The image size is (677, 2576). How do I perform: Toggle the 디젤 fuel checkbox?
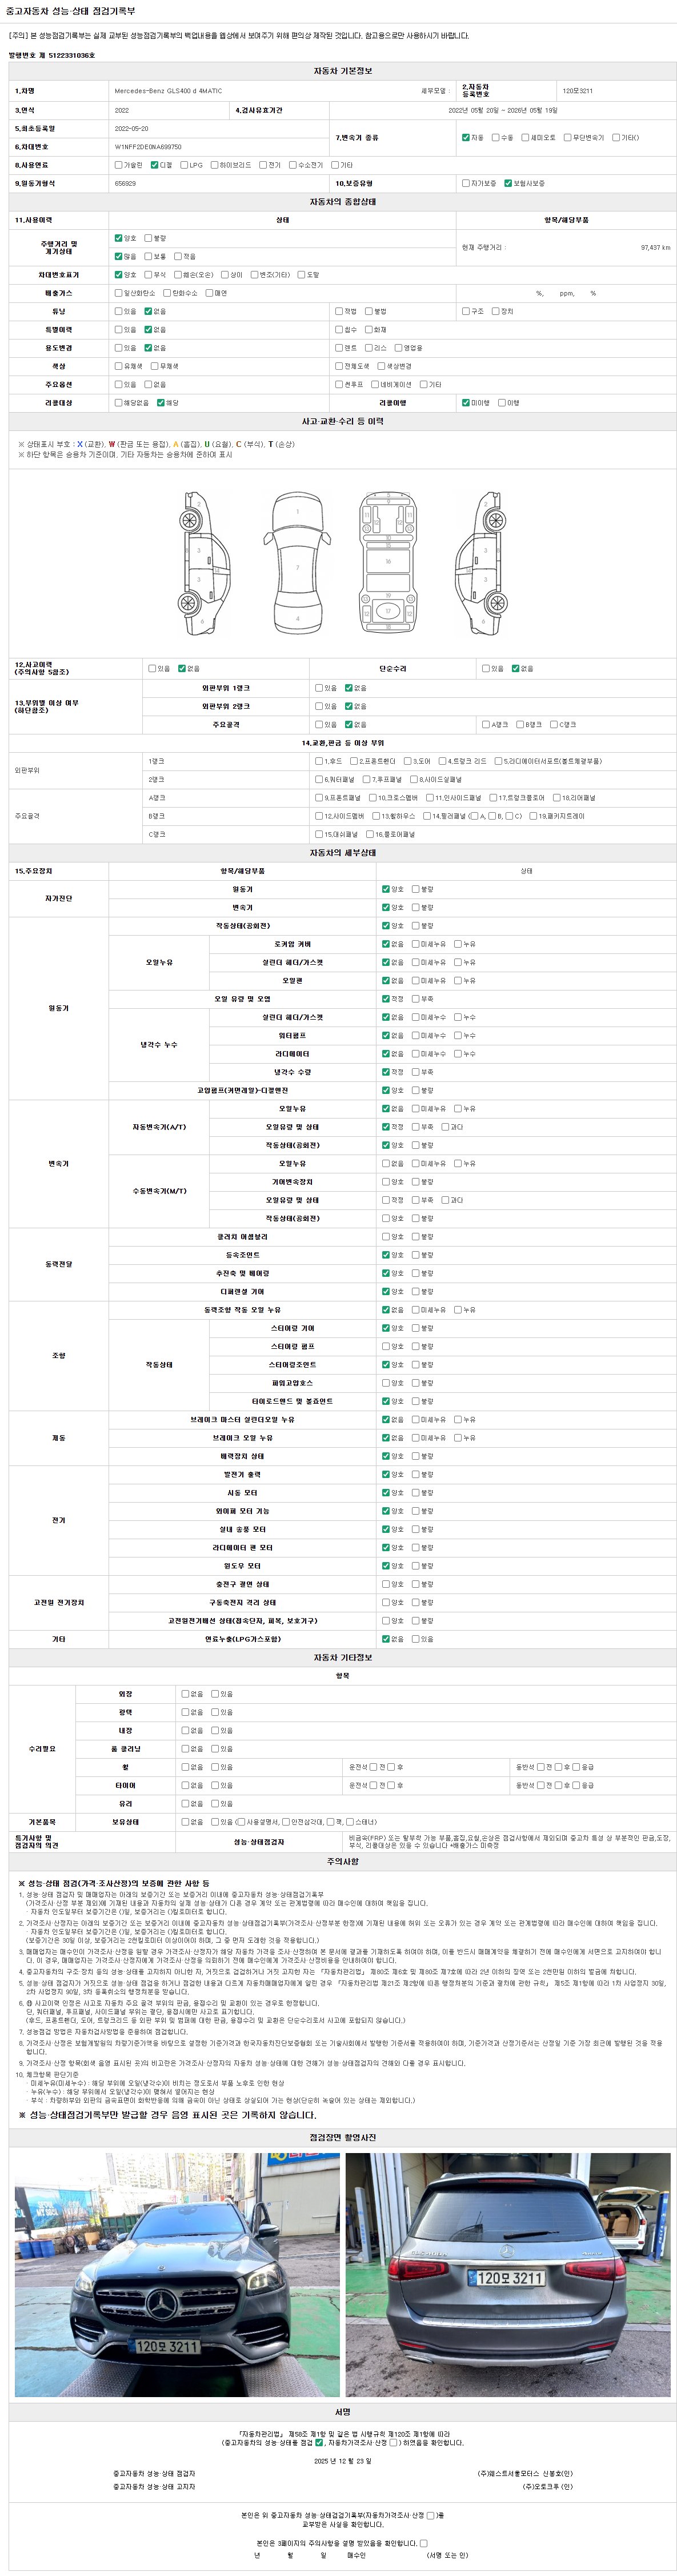154,165
